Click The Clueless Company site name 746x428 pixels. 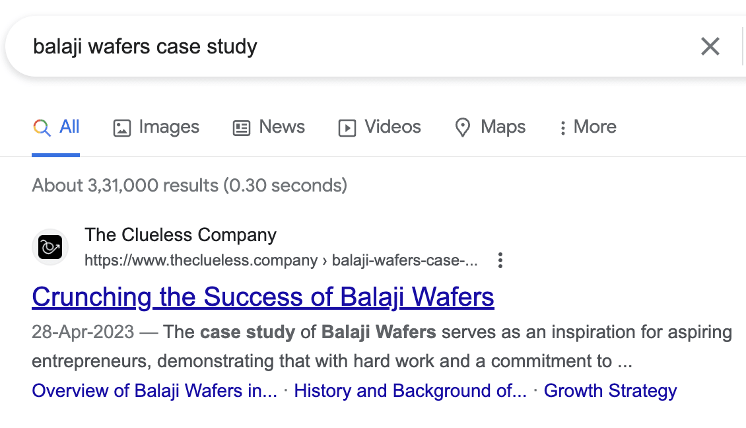click(180, 234)
